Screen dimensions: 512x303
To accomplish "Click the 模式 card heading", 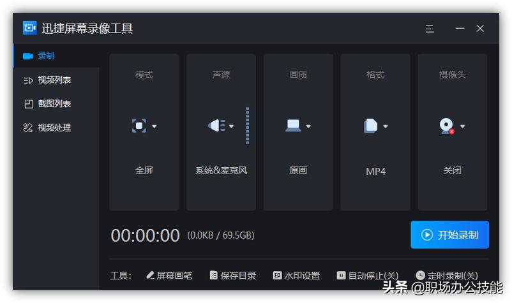I will 144,75.
